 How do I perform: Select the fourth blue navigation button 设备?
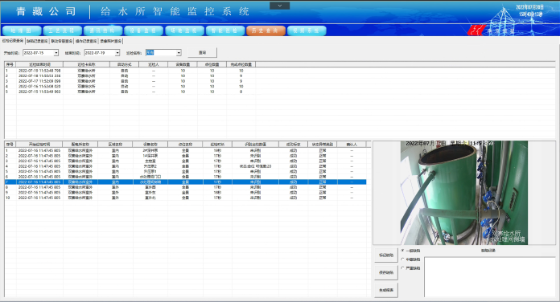point(143,31)
